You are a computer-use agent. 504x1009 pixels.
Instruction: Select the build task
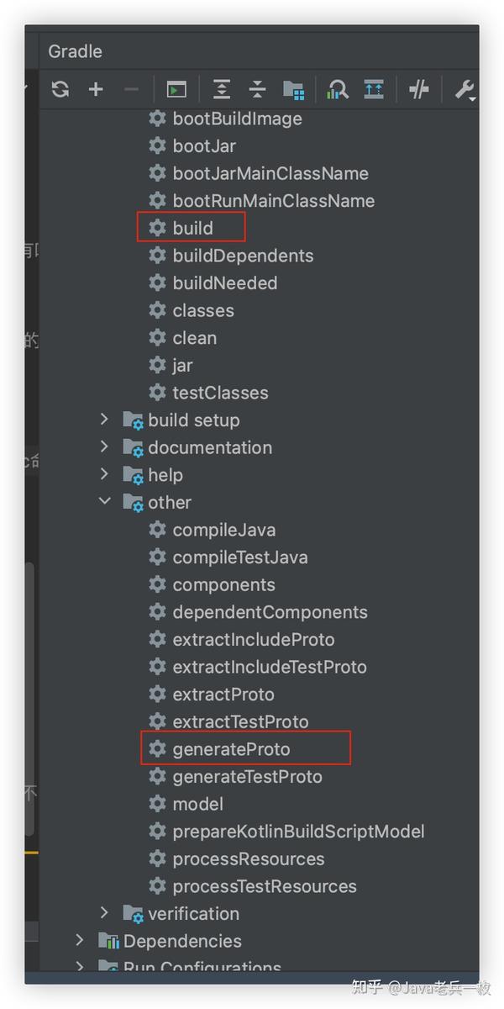[x=193, y=228]
